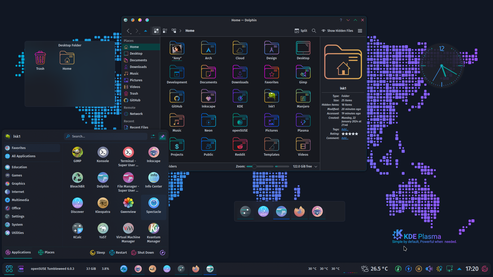The height and width of the screenshot is (277, 493).
Task: Click the Dolphin search magnifier icon
Action: pyautogui.click(x=314, y=31)
